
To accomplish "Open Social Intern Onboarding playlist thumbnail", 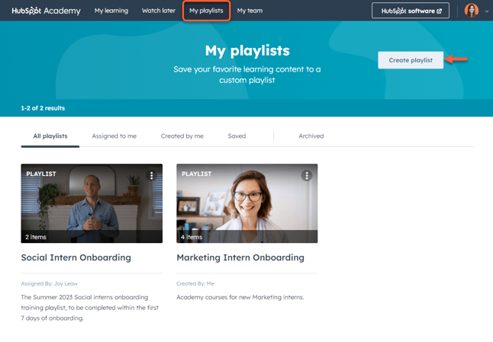I will click(92, 203).
